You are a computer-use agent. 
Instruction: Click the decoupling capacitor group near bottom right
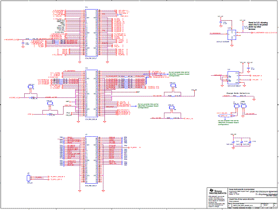click(242, 142)
